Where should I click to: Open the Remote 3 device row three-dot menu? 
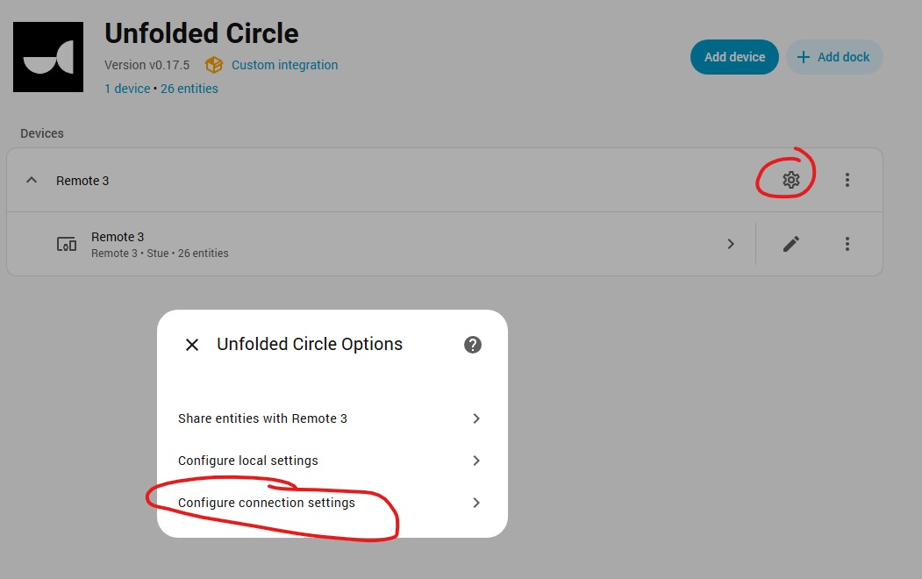coord(847,244)
